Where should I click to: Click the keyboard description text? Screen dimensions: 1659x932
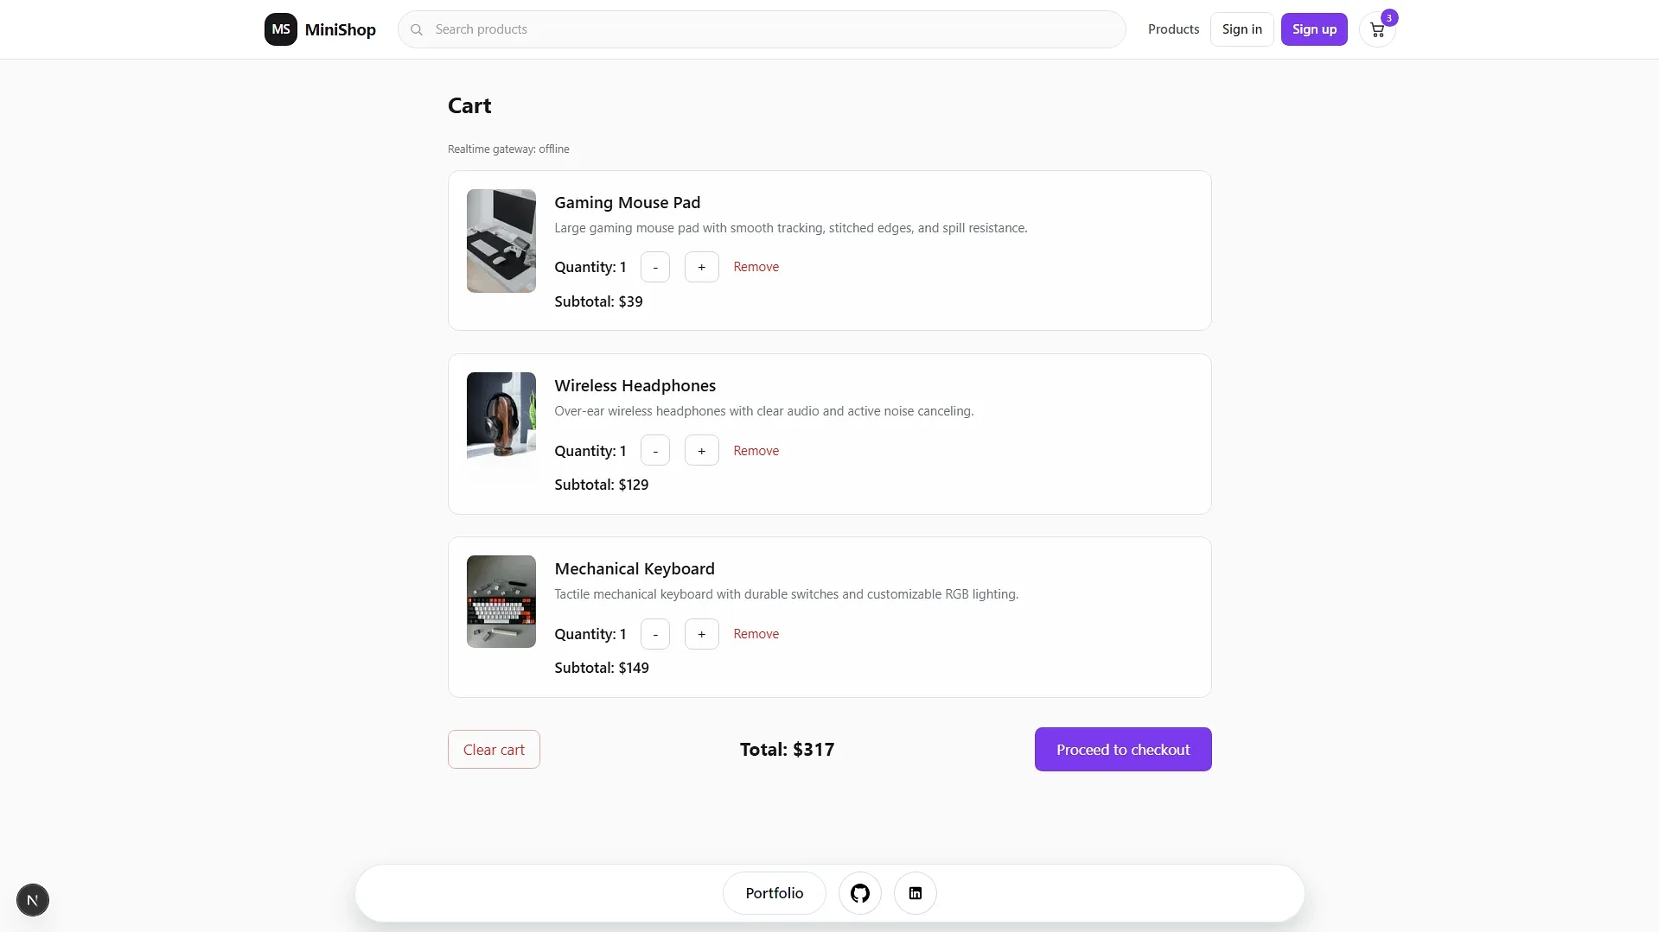[787, 594]
